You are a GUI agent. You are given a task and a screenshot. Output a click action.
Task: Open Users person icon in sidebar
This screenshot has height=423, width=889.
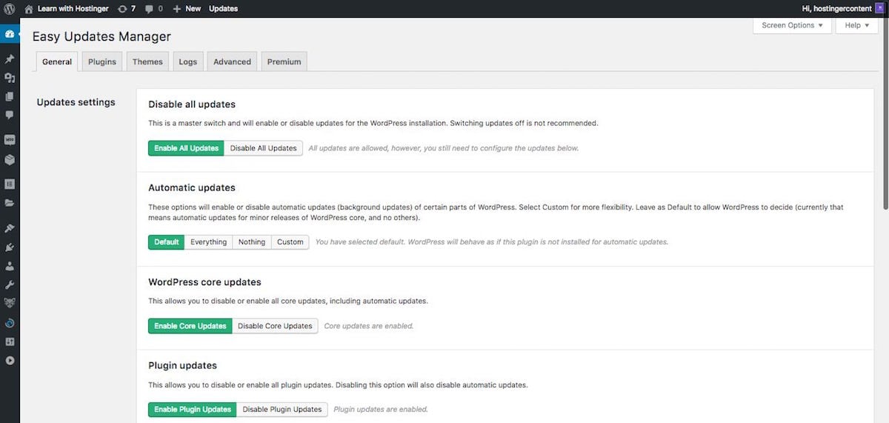tap(10, 265)
